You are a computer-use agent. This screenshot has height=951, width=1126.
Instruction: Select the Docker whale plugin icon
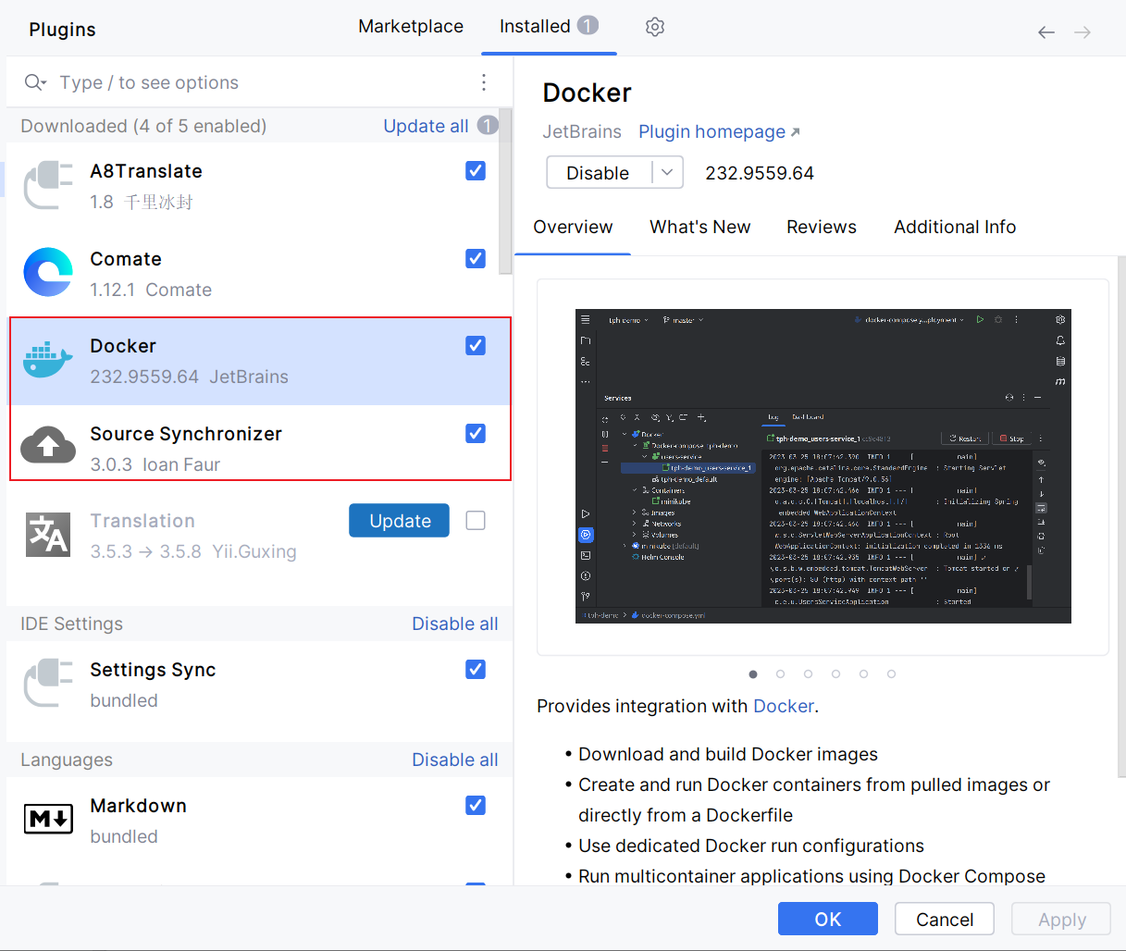point(47,360)
